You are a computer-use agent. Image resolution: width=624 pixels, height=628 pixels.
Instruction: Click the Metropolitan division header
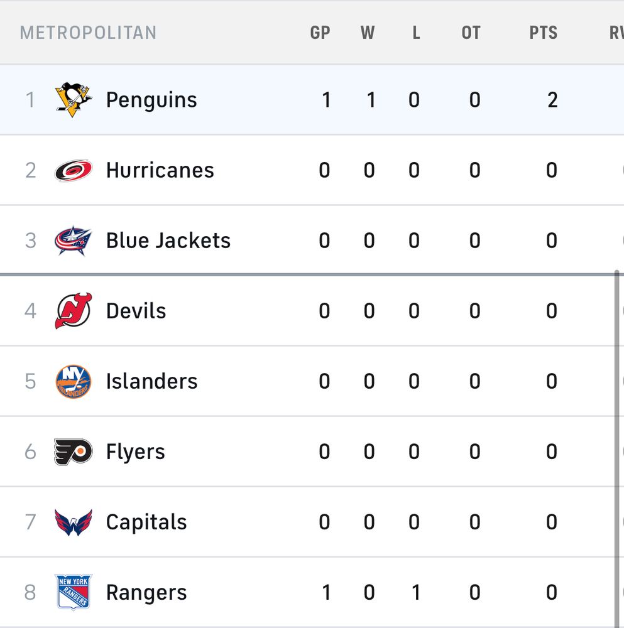point(88,33)
